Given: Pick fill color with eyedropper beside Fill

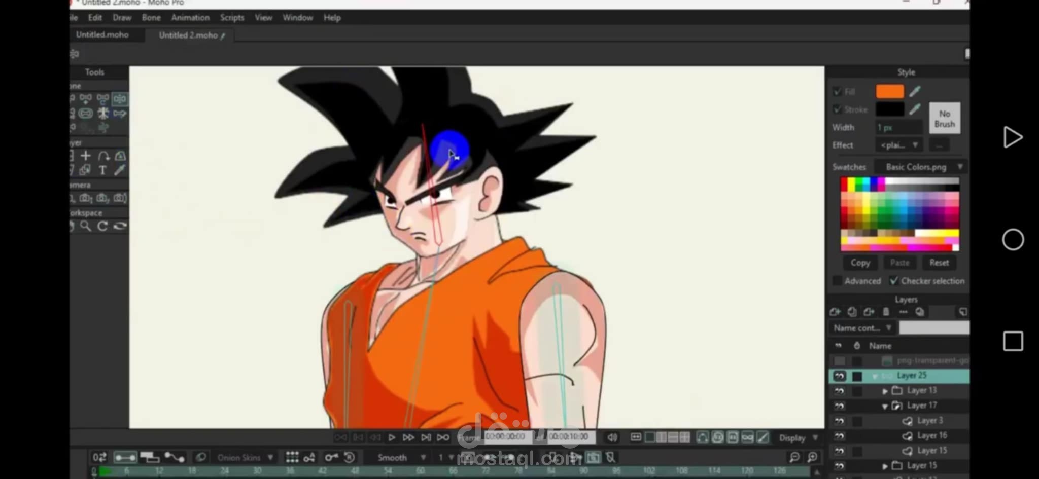Looking at the screenshot, I should (x=915, y=92).
